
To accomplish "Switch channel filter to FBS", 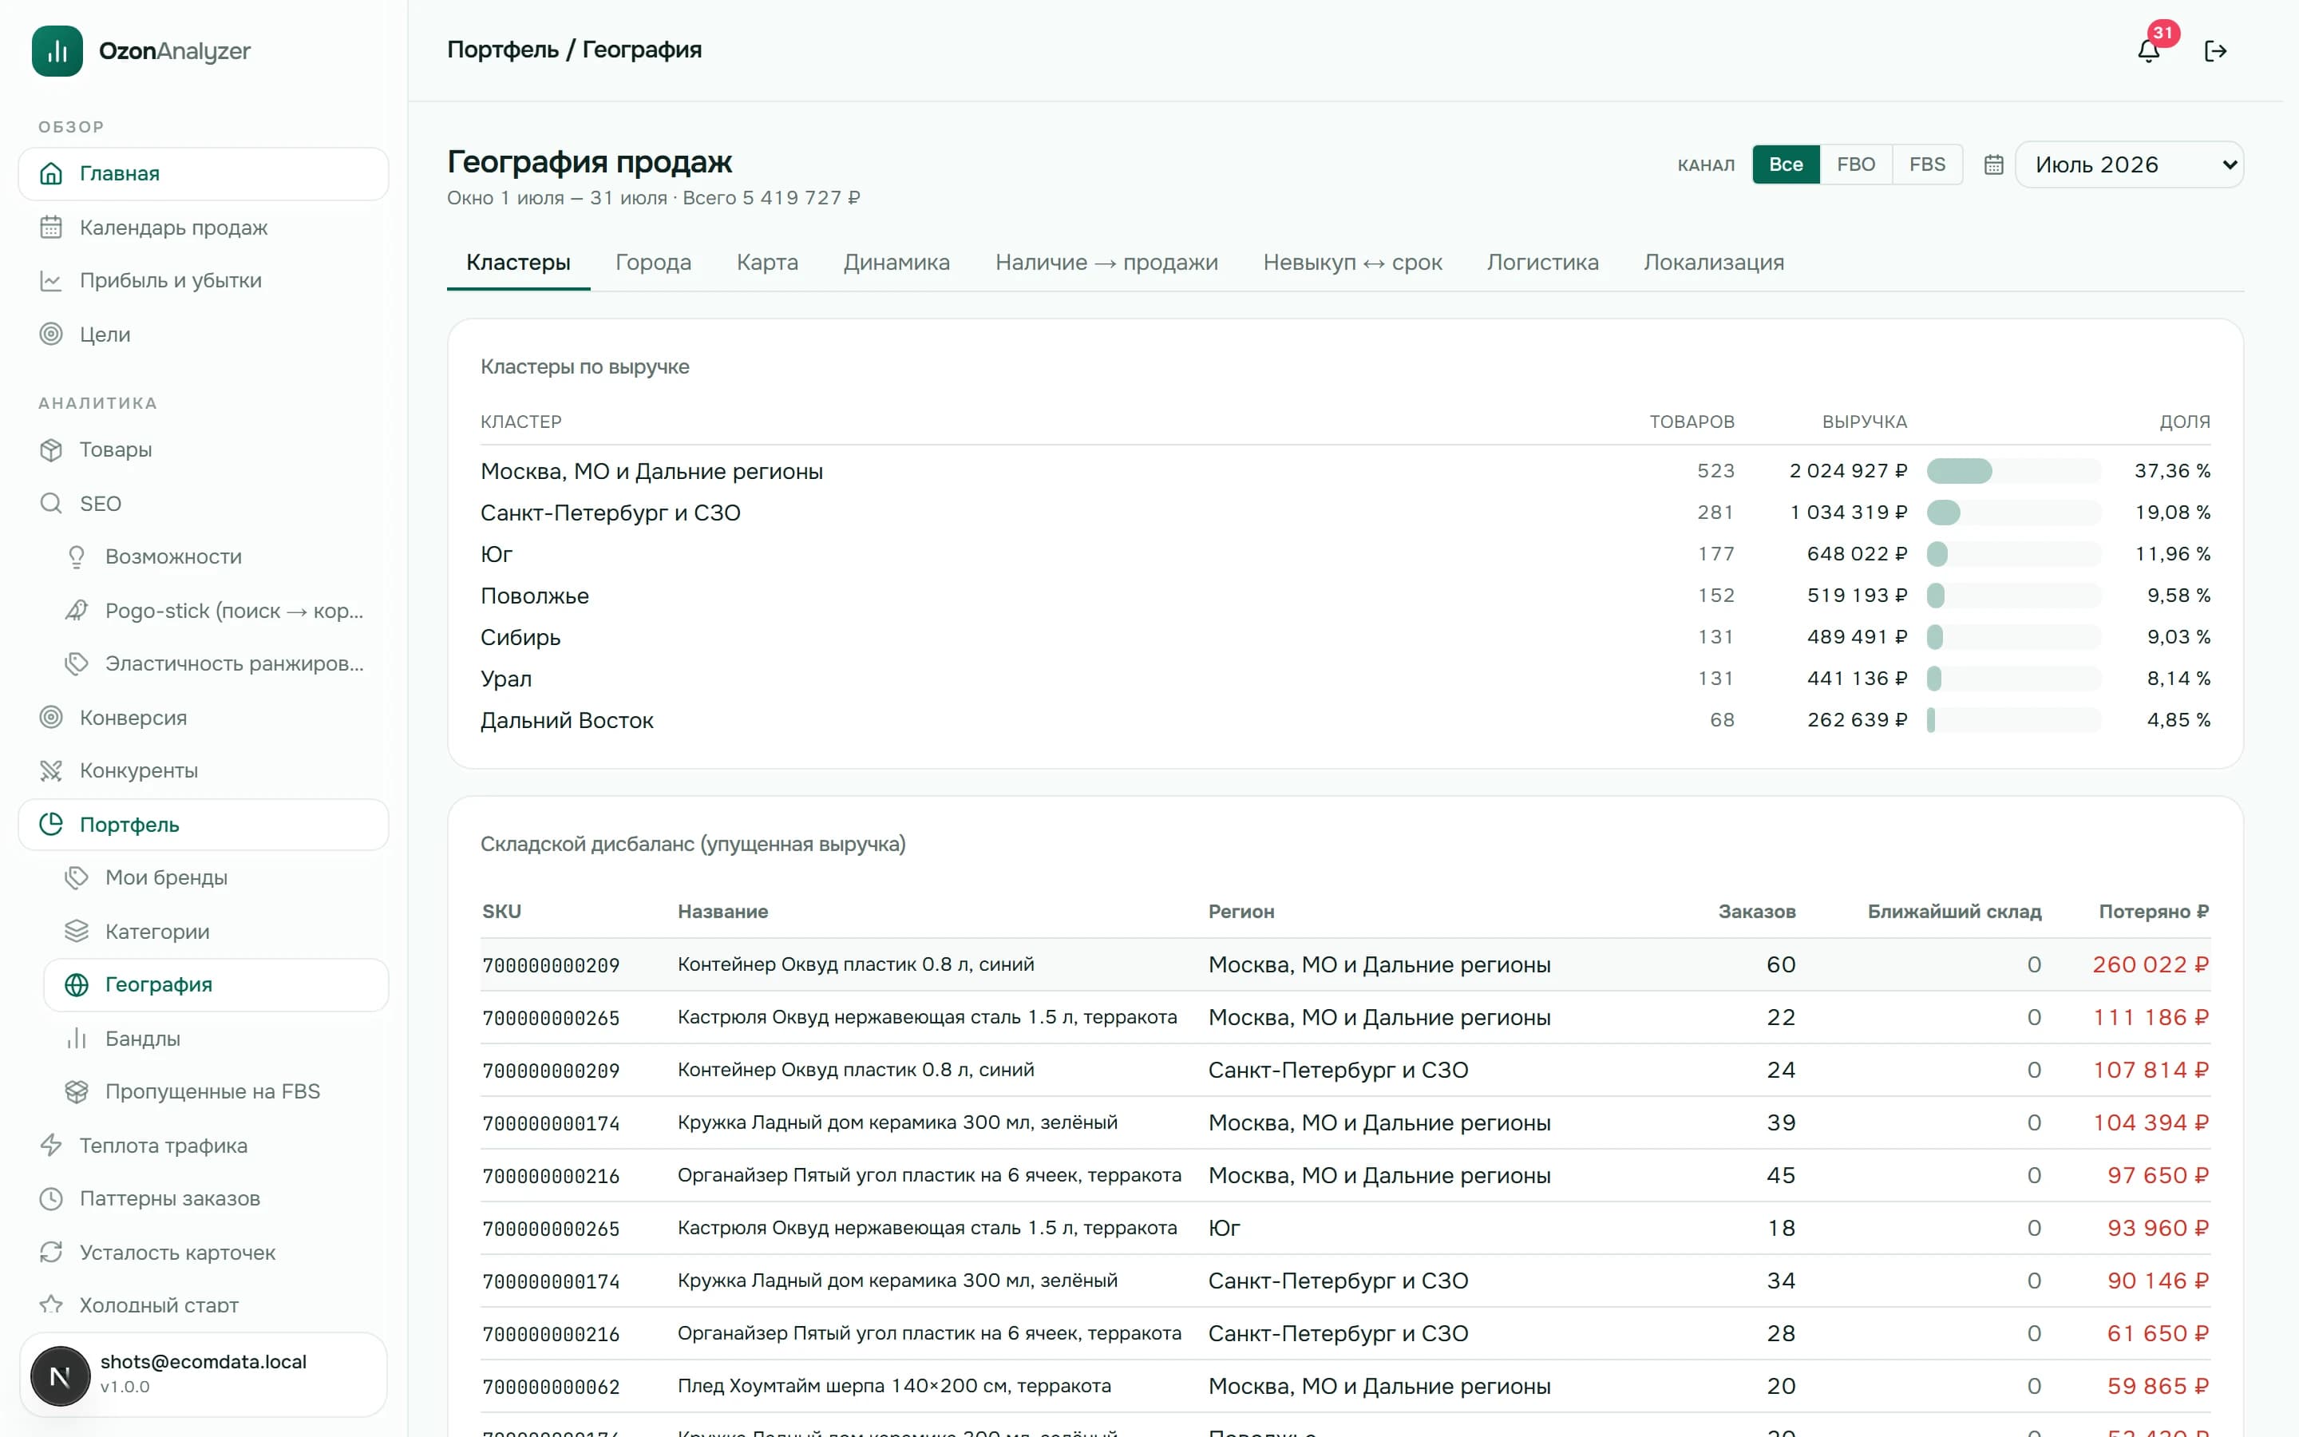I will 1928,164.
